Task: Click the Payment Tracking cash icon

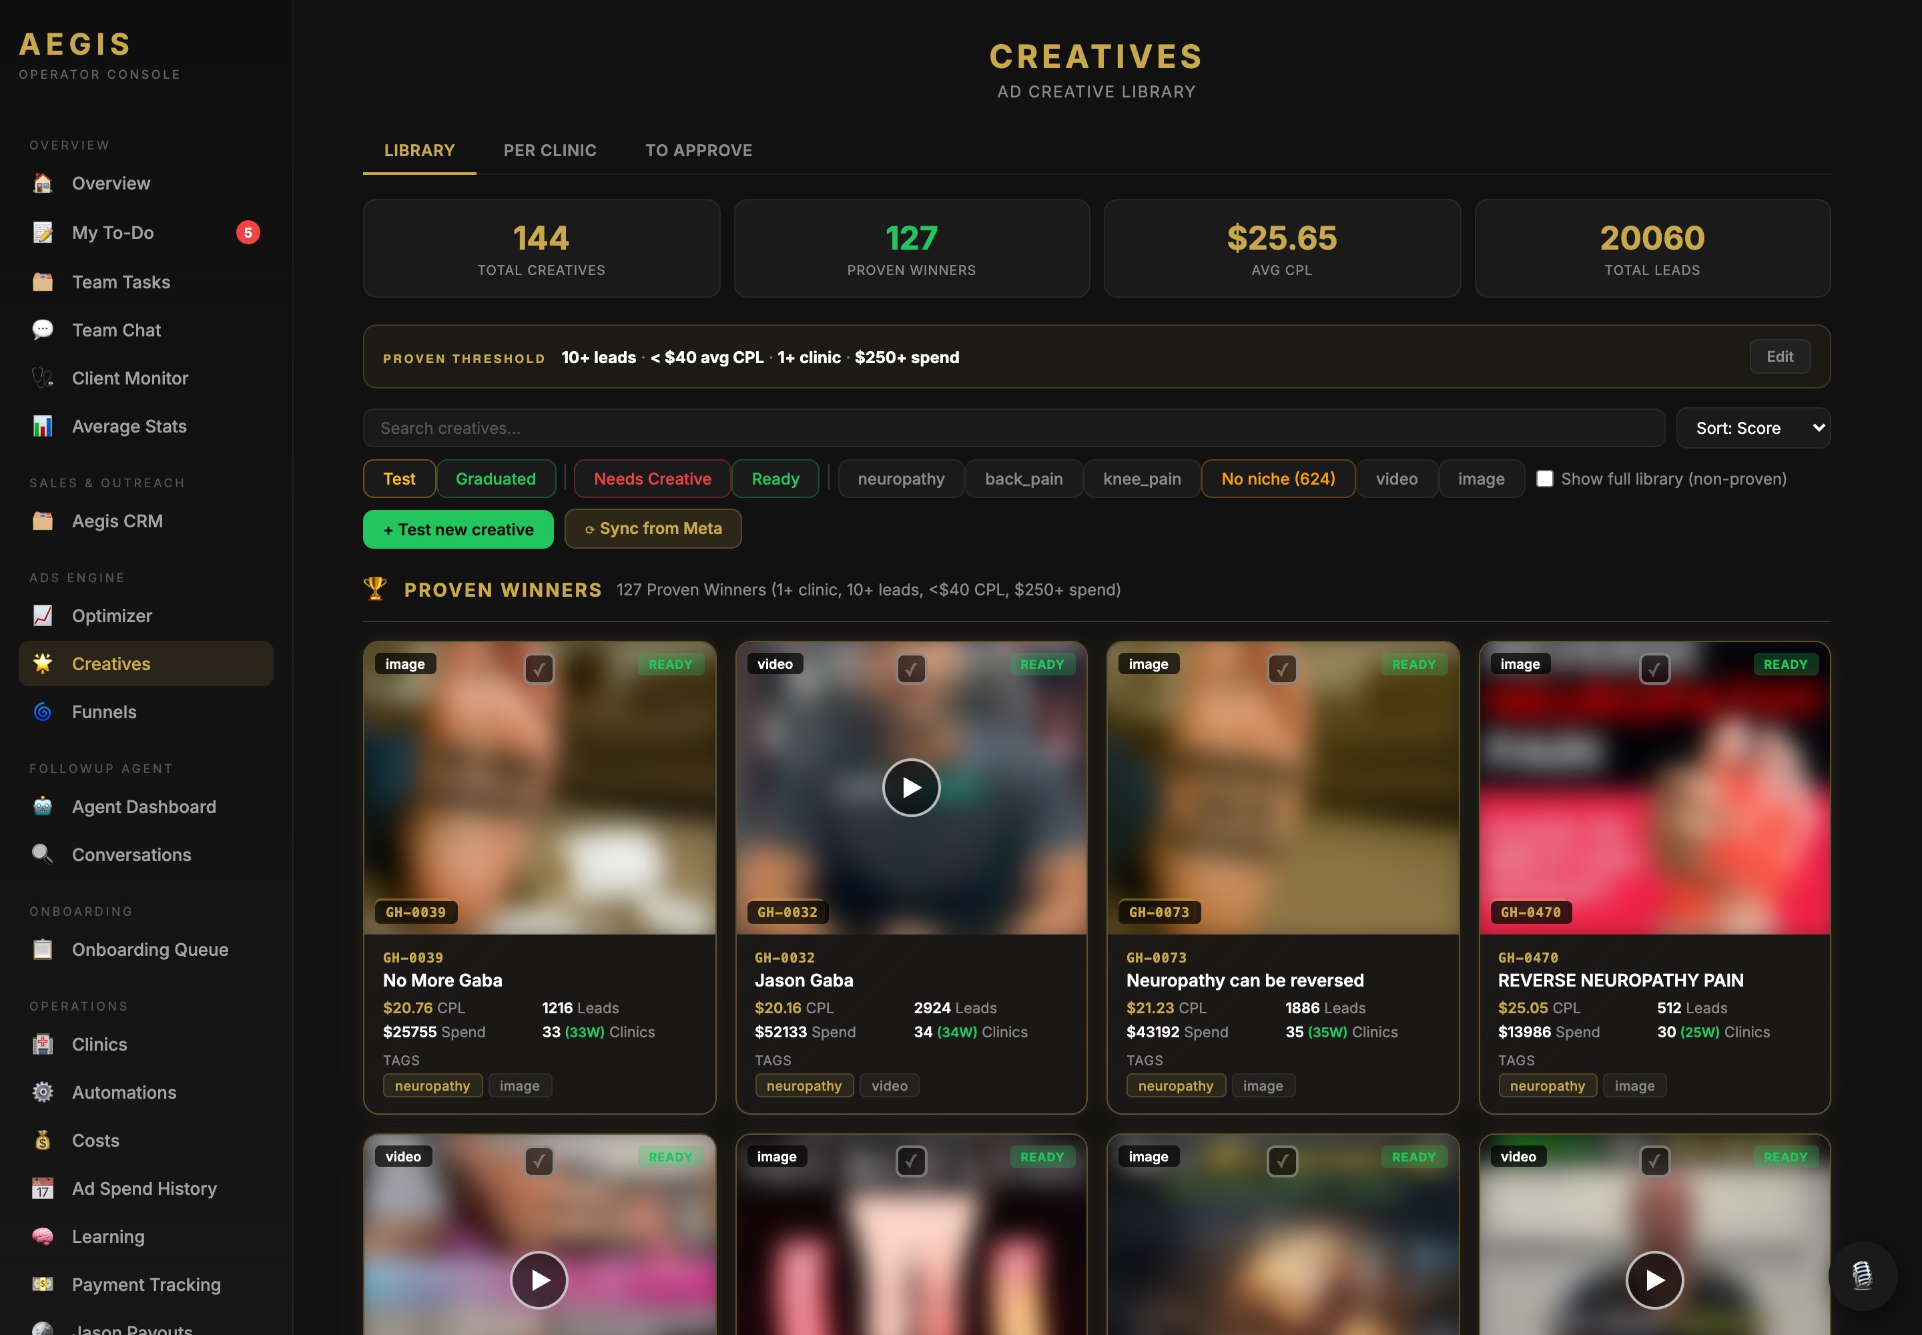Action: pyautogui.click(x=43, y=1284)
